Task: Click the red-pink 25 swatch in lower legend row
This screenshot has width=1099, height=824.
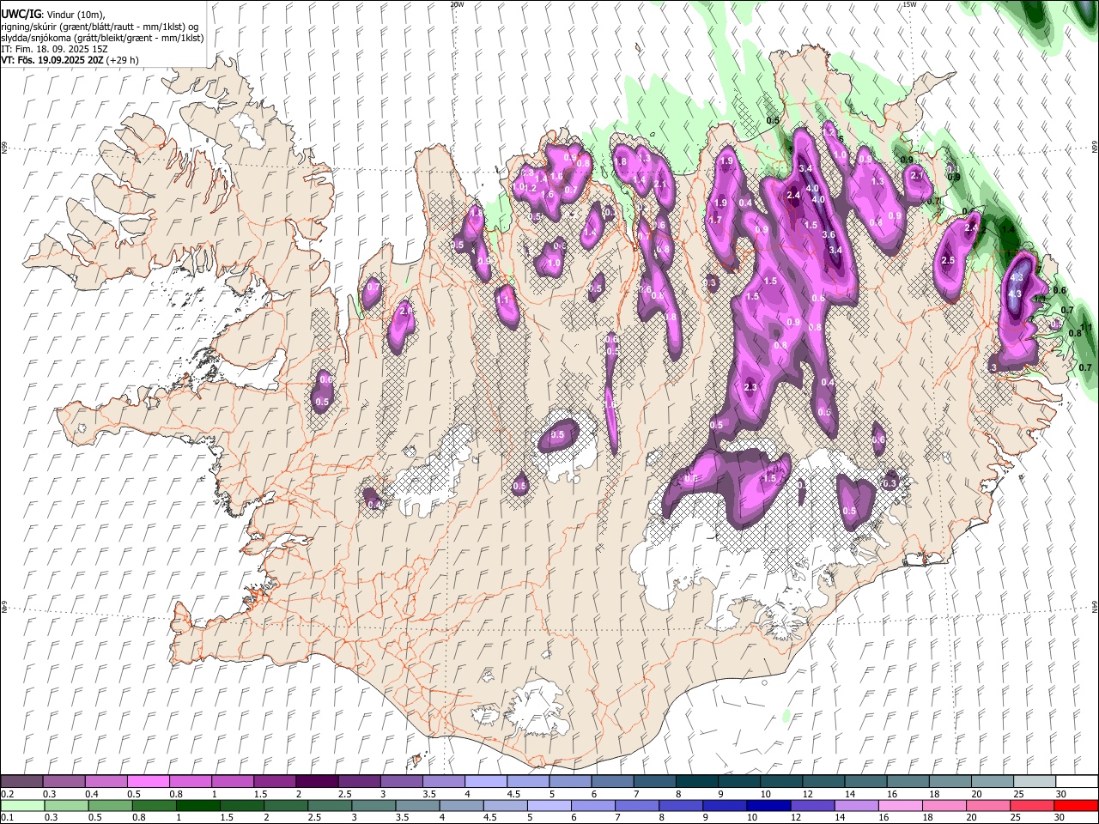Action: [x=1032, y=805]
